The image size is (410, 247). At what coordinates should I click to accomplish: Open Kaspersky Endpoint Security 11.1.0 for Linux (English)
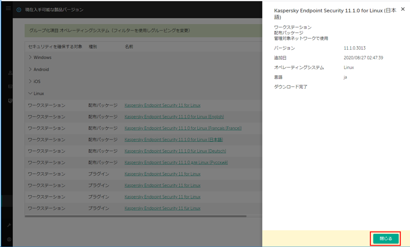(174, 116)
